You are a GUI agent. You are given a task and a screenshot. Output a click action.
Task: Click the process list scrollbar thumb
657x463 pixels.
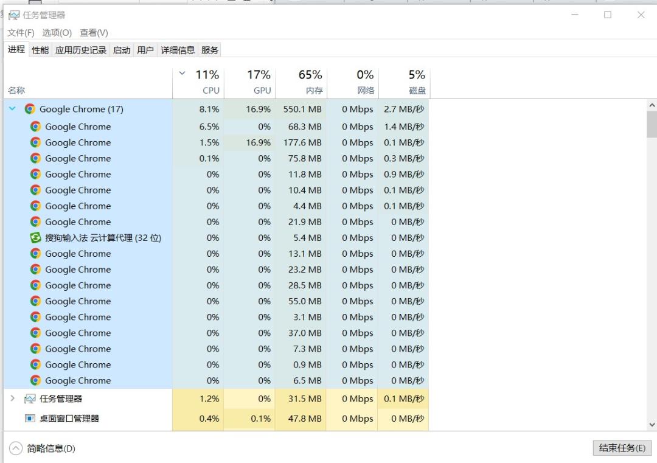click(652, 125)
